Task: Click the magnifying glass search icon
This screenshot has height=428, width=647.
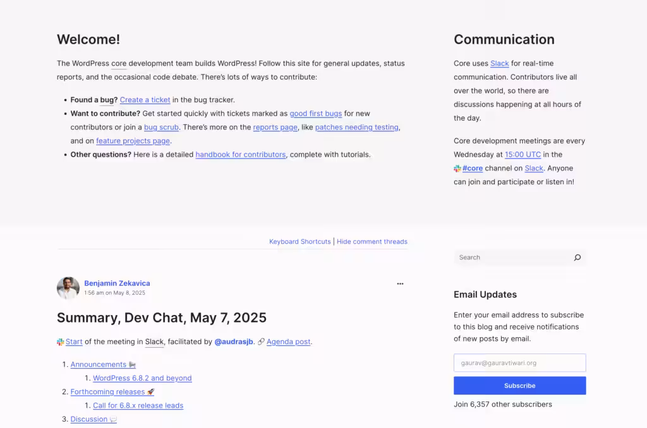Action: click(x=577, y=258)
